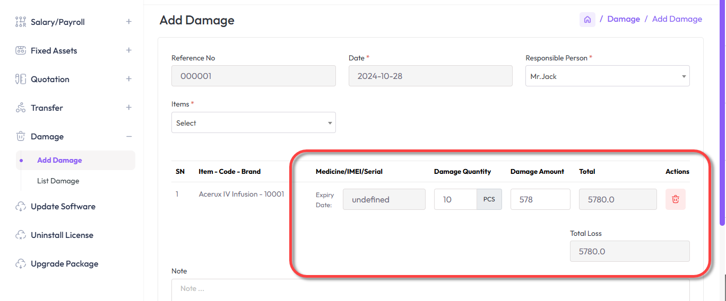Image resolution: width=726 pixels, height=301 pixels.
Task: Click into the Note text area
Action: pos(430,289)
